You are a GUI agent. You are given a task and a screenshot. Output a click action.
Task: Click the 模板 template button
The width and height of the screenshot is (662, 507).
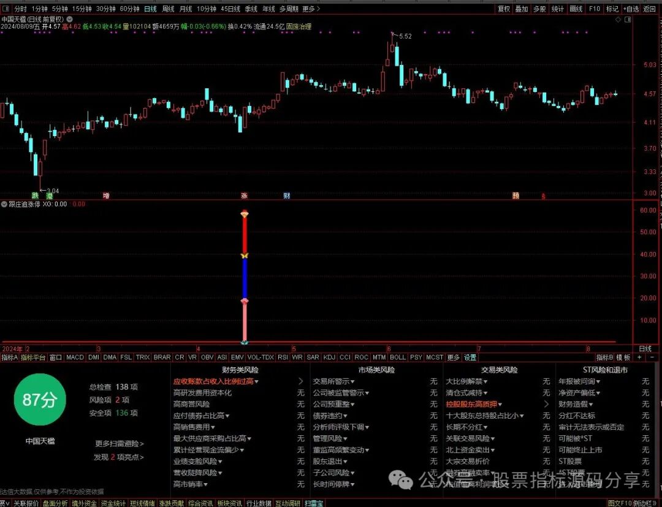pos(623,357)
